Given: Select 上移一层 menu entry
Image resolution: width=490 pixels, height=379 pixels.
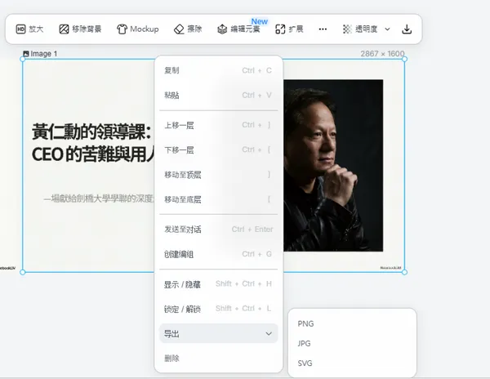Looking at the screenshot, I should 218,125.
